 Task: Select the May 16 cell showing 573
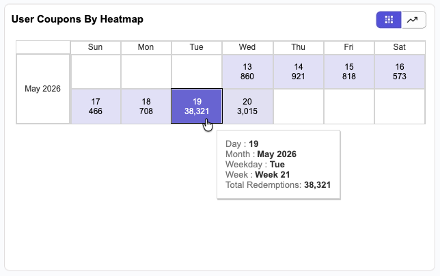(x=400, y=72)
